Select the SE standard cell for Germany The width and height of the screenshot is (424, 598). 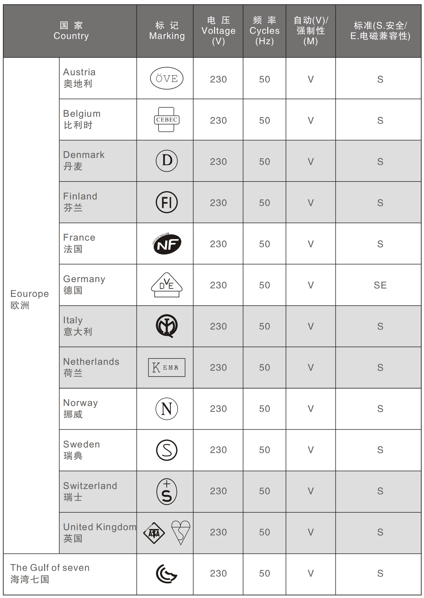tap(380, 285)
